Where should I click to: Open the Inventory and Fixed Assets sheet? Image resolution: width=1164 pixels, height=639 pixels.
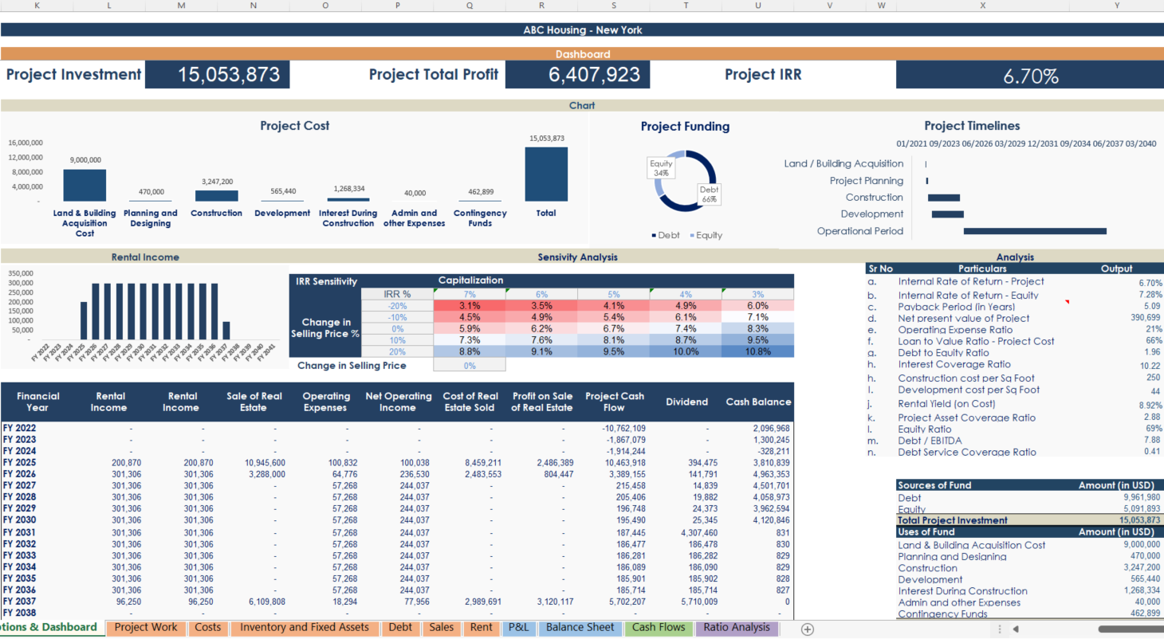click(x=304, y=628)
